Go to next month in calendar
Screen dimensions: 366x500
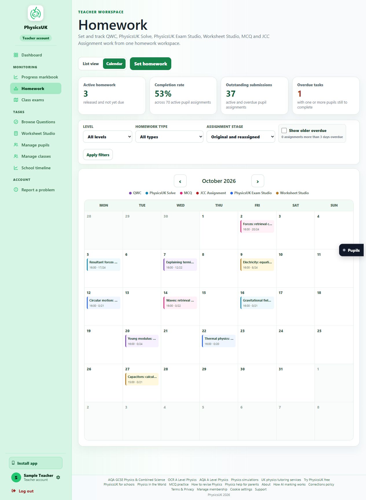point(258,181)
